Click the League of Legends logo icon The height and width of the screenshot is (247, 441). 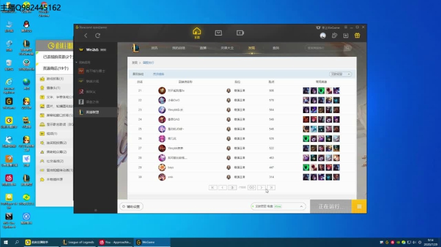(135, 48)
